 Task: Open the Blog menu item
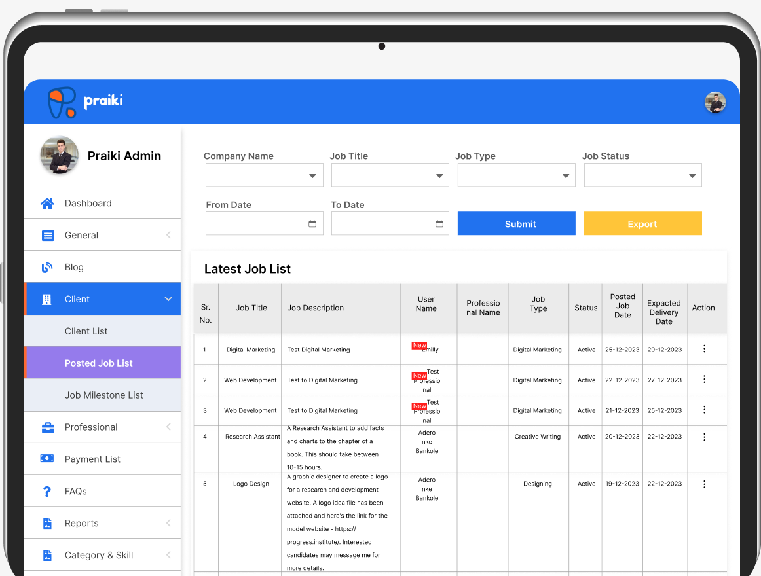coord(102,267)
